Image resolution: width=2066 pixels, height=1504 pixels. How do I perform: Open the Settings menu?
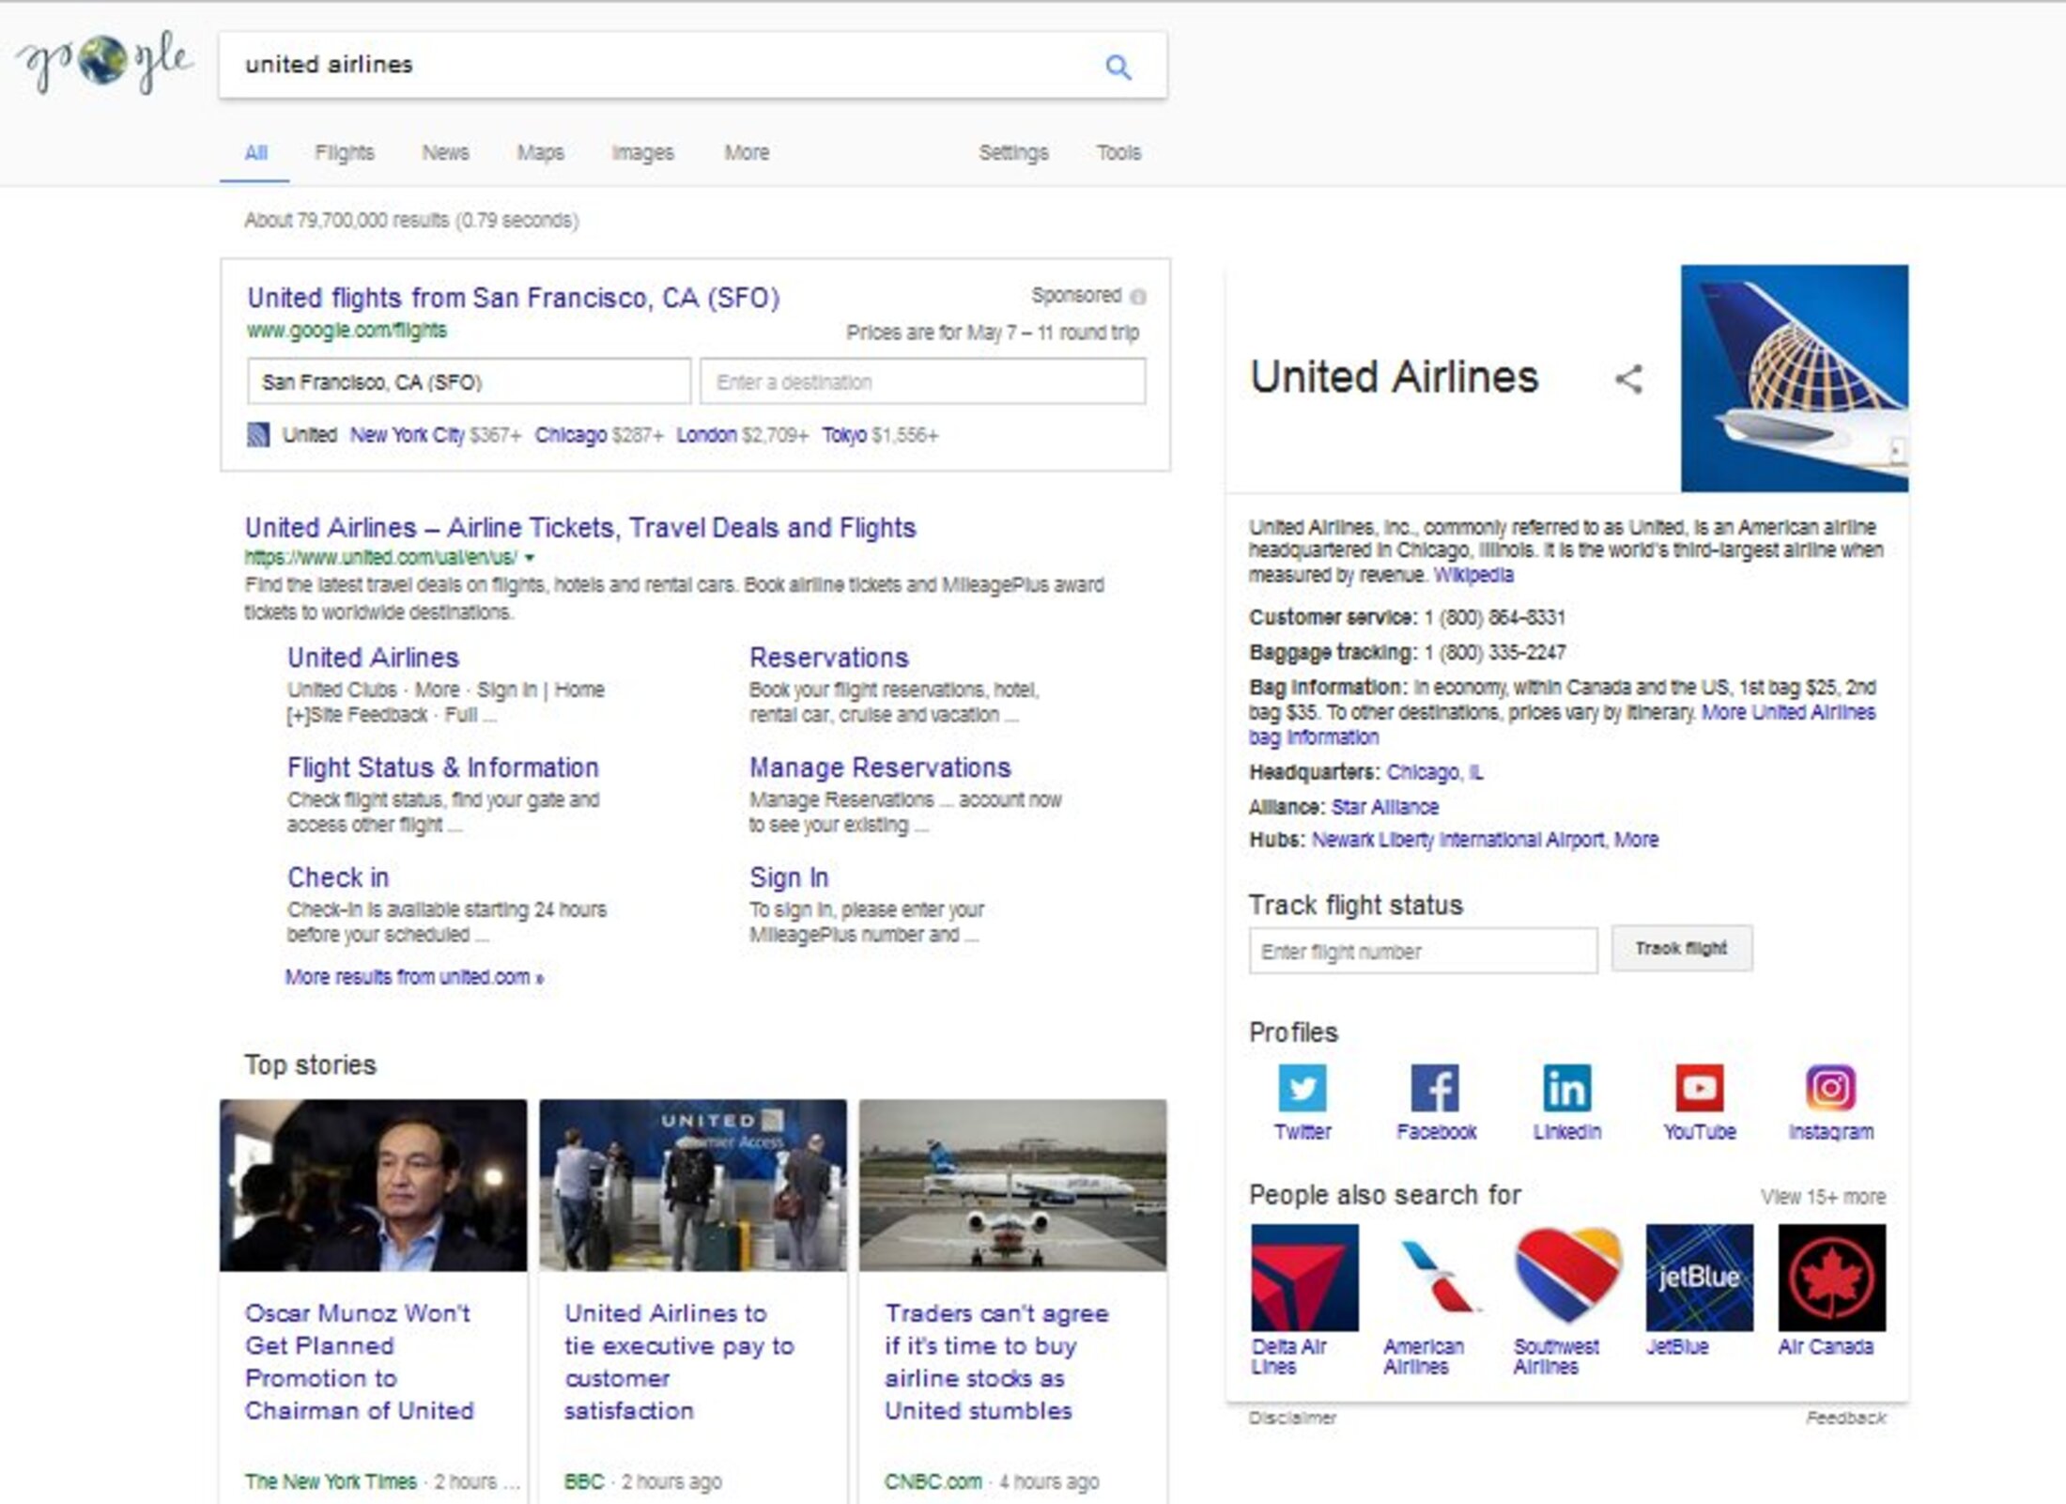tap(1013, 152)
